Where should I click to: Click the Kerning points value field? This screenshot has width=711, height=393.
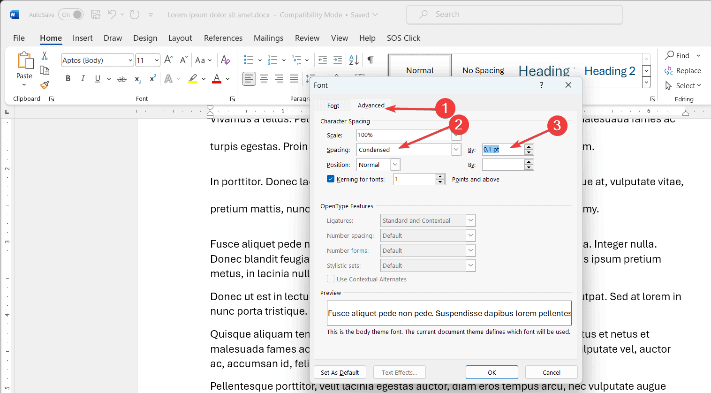pyautogui.click(x=415, y=179)
